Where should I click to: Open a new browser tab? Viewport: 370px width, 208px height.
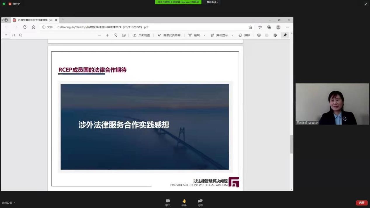pyautogui.click(x=63, y=20)
